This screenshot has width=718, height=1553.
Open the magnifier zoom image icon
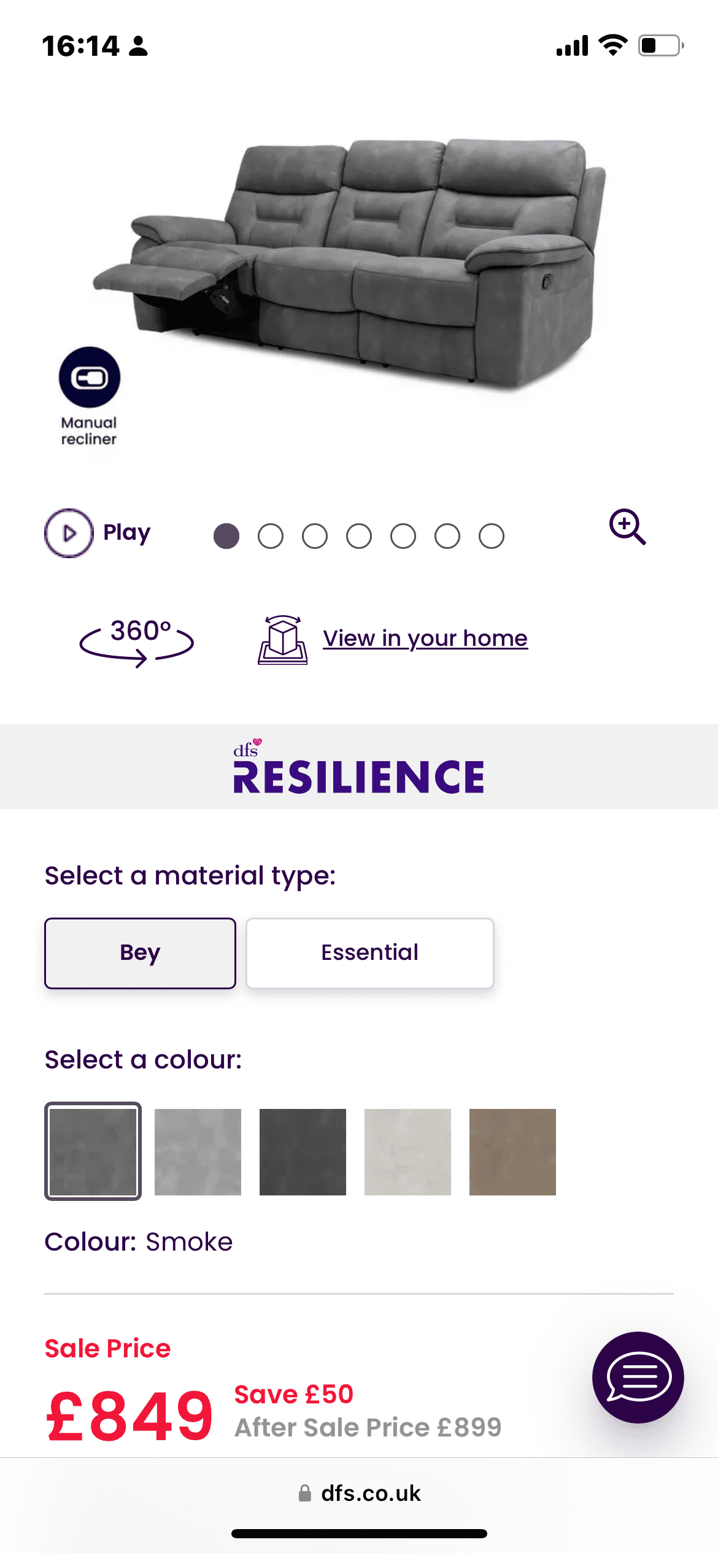click(x=627, y=527)
